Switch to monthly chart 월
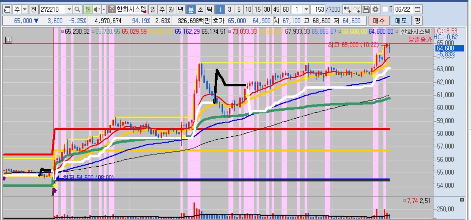This screenshot has width=471, height=220. click(171, 9)
